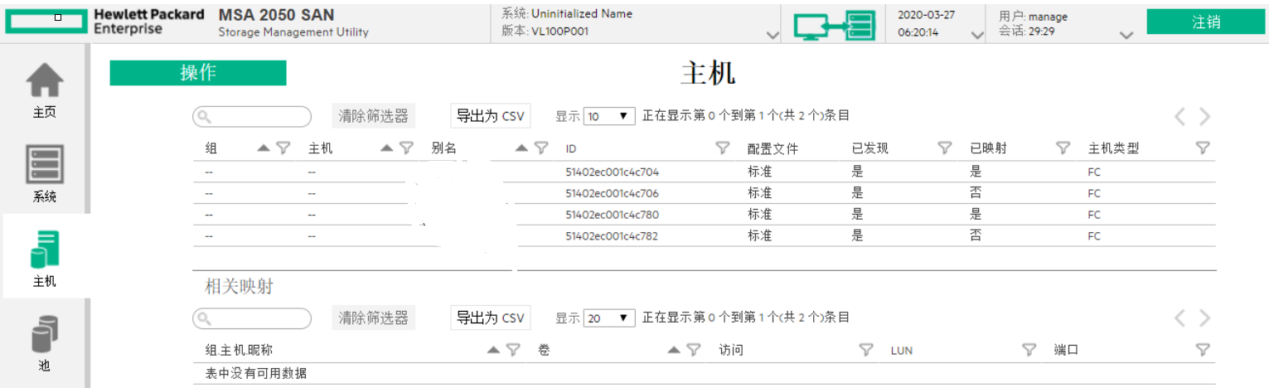Viewport: 1269px width, 388px height.
Task: Filter the 主机 column
Action: [x=406, y=148]
